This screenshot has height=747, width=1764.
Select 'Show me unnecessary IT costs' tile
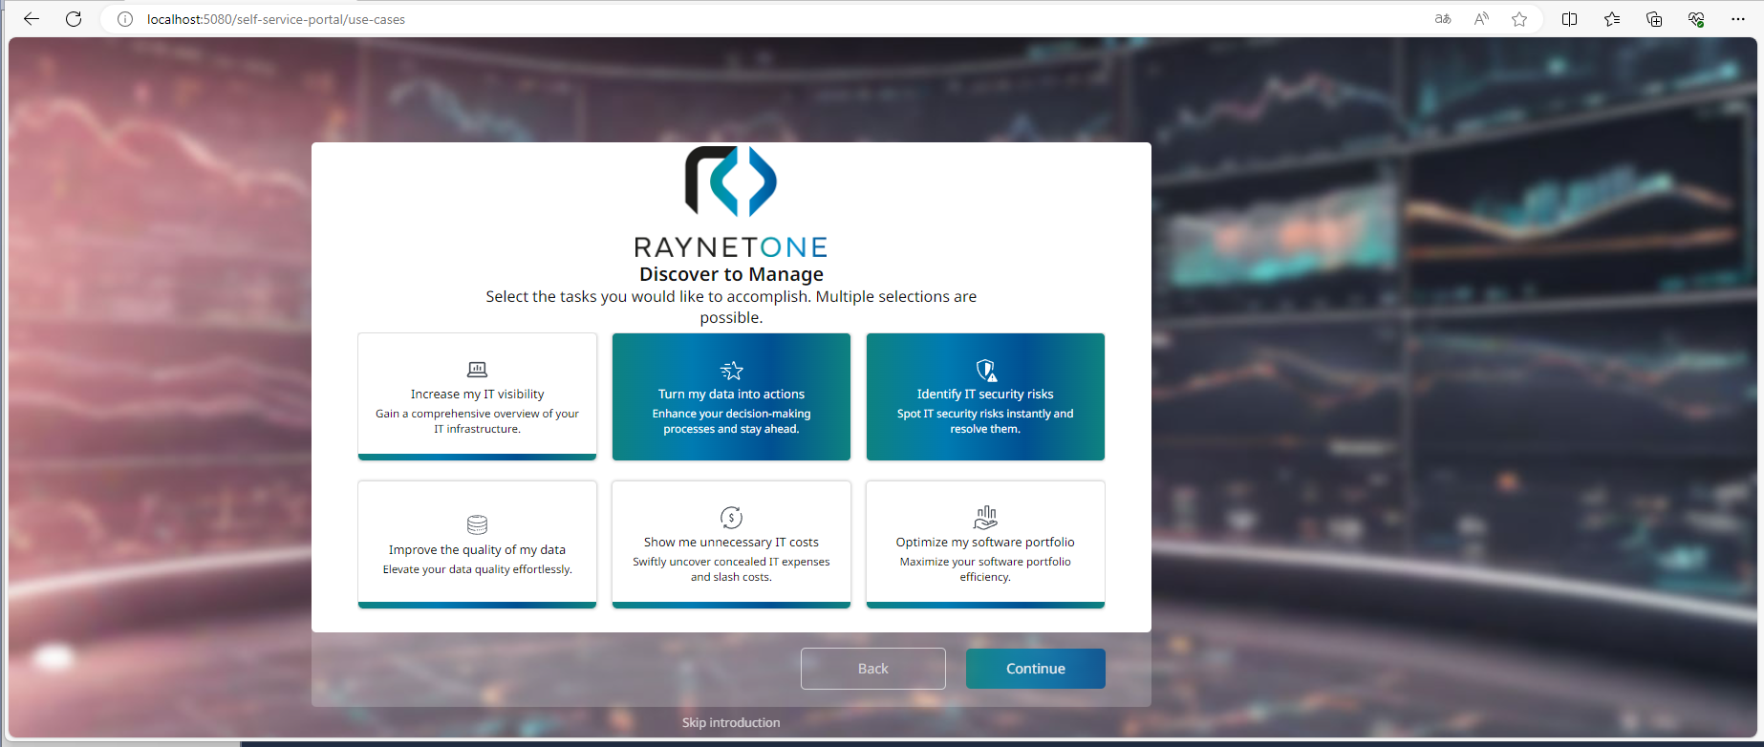[x=731, y=549]
